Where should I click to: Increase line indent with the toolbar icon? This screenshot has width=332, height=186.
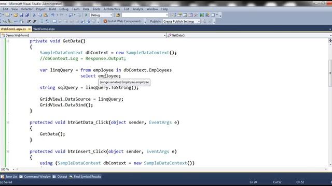pos(35,21)
